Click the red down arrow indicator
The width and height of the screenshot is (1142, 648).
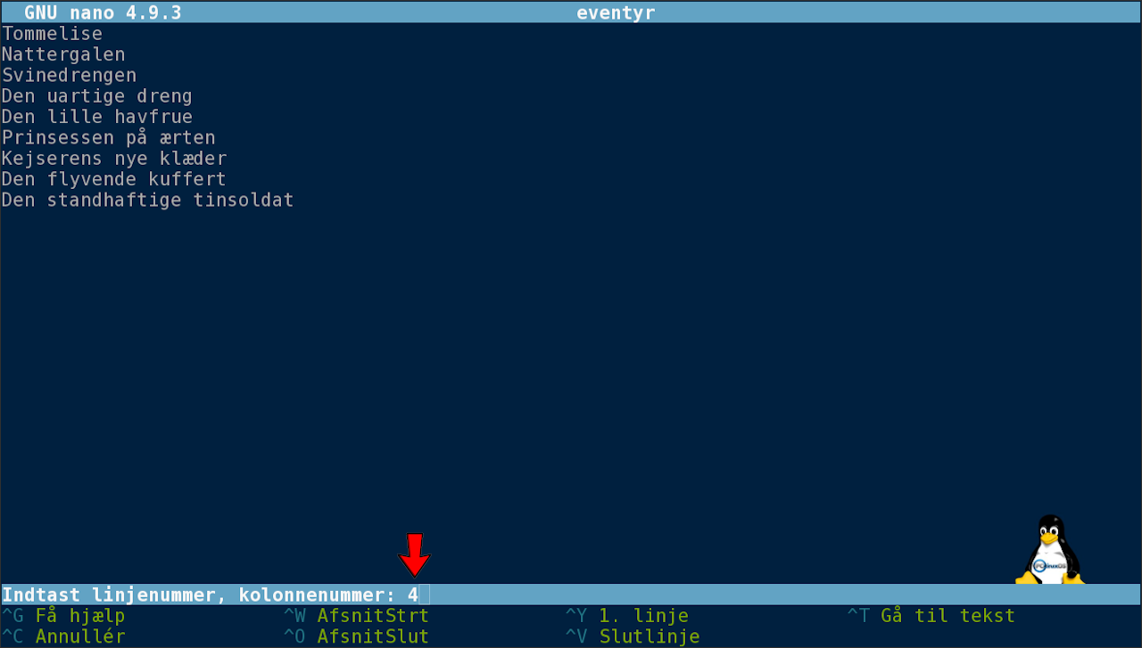[414, 555]
